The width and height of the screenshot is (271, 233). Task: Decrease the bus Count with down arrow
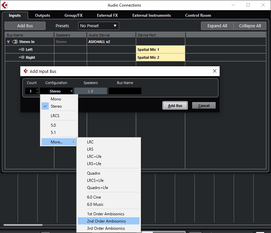point(37,93)
